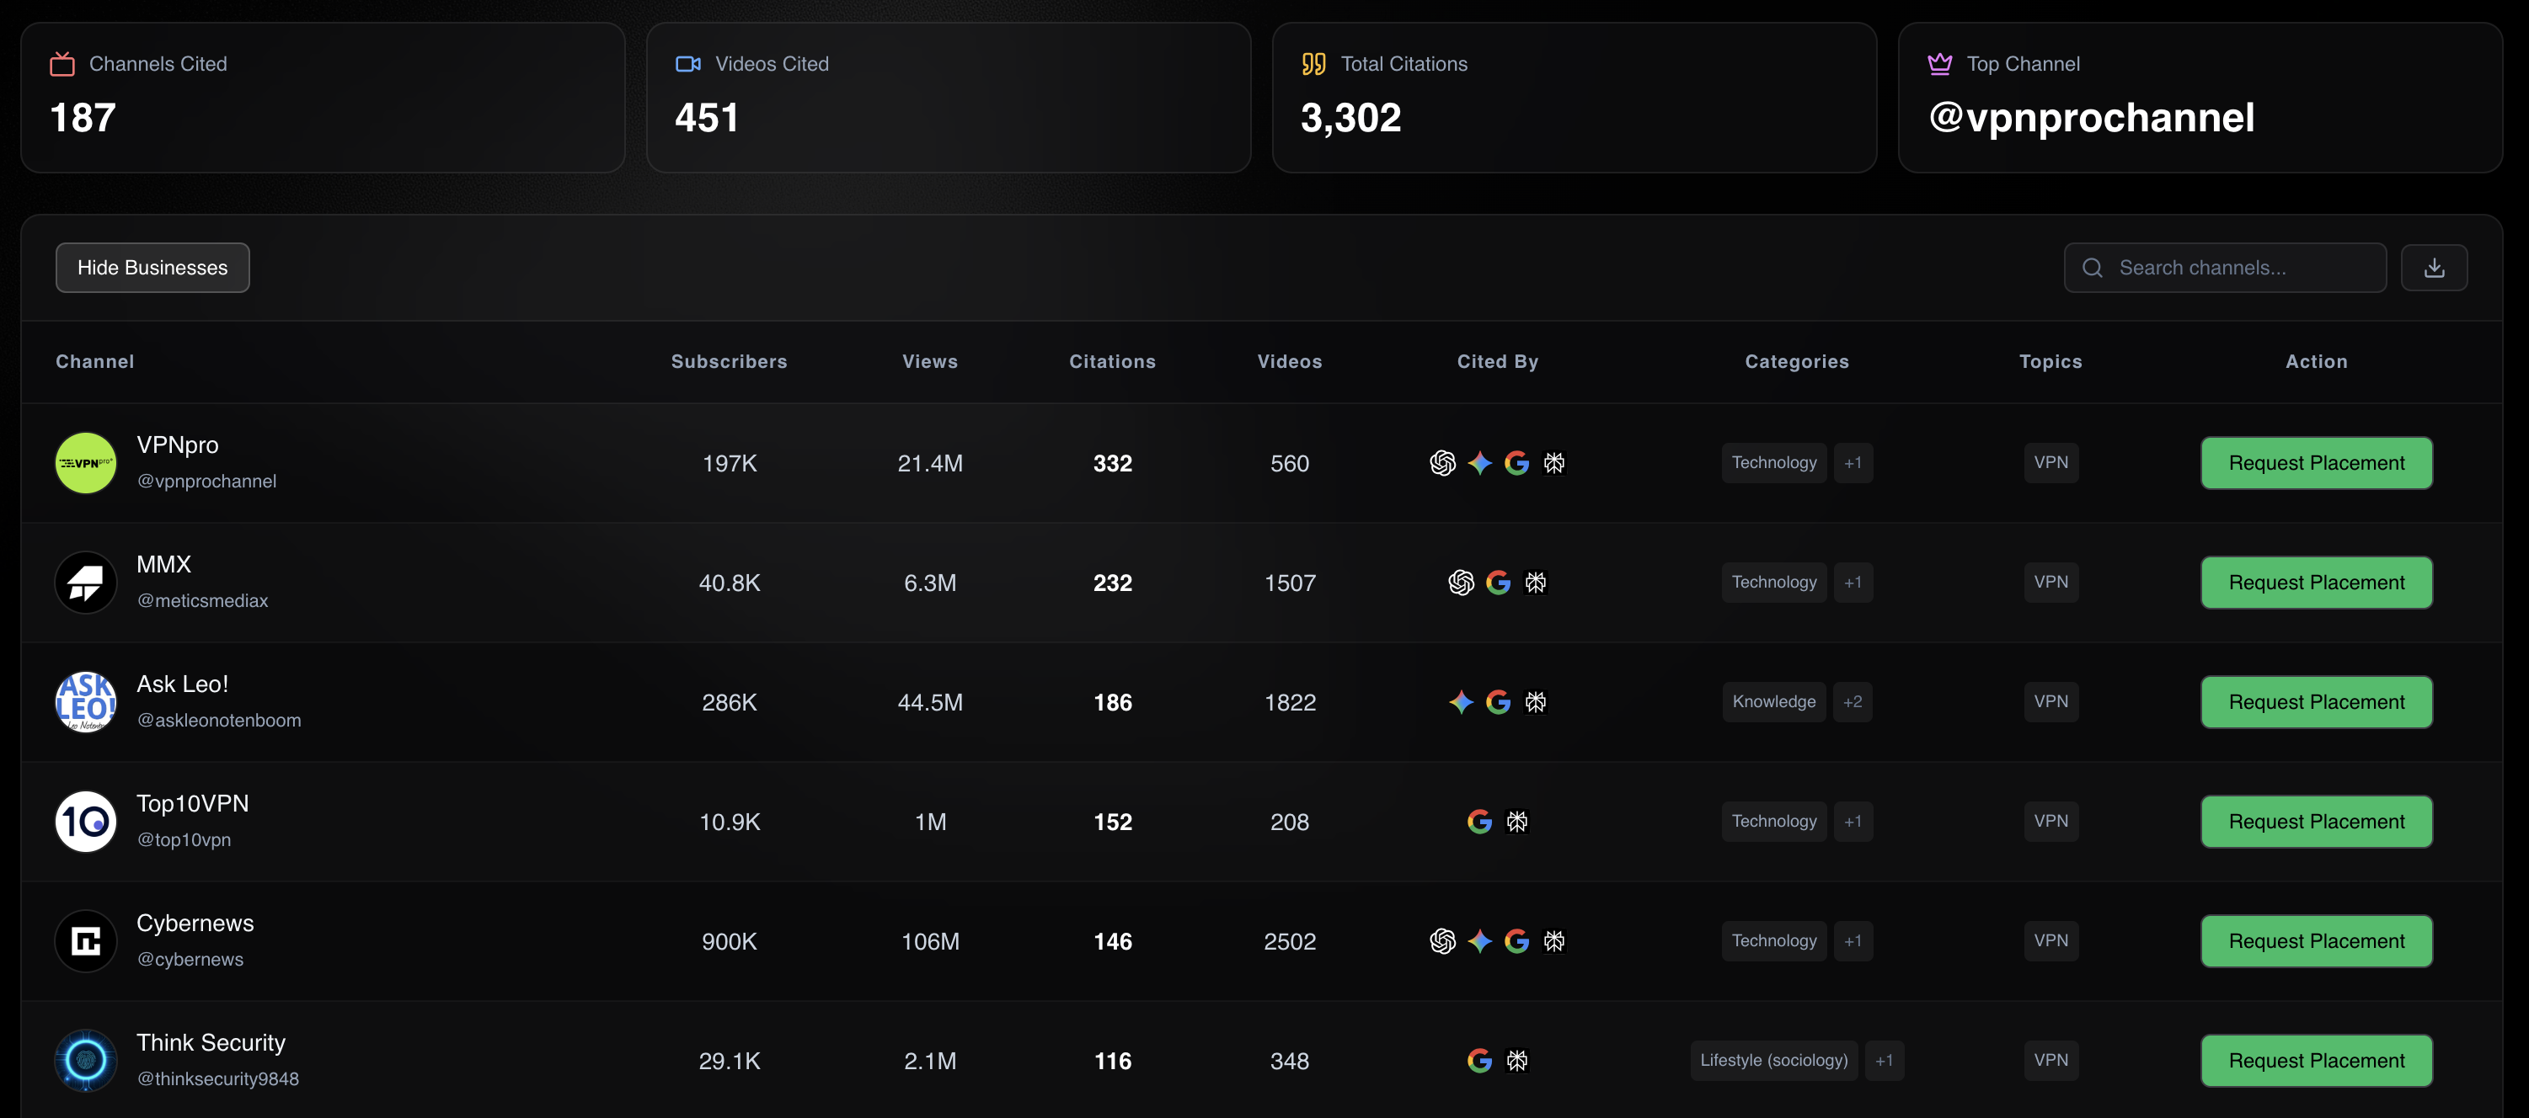The height and width of the screenshot is (1118, 2529).
Task: Click the Topics column header
Action: pyautogui.click(x=2050, y=362)
